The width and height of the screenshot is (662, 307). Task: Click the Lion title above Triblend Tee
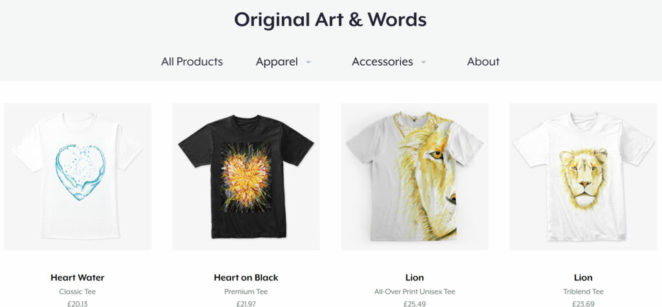[x=583, y=277]
